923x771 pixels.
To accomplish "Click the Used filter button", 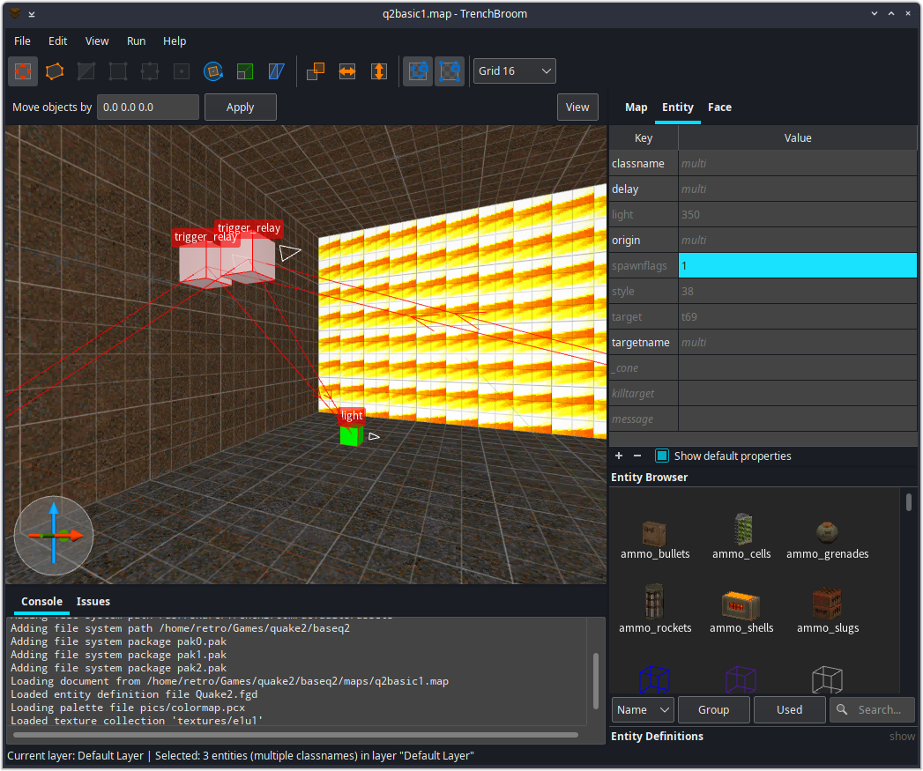I will pos(789,710).
